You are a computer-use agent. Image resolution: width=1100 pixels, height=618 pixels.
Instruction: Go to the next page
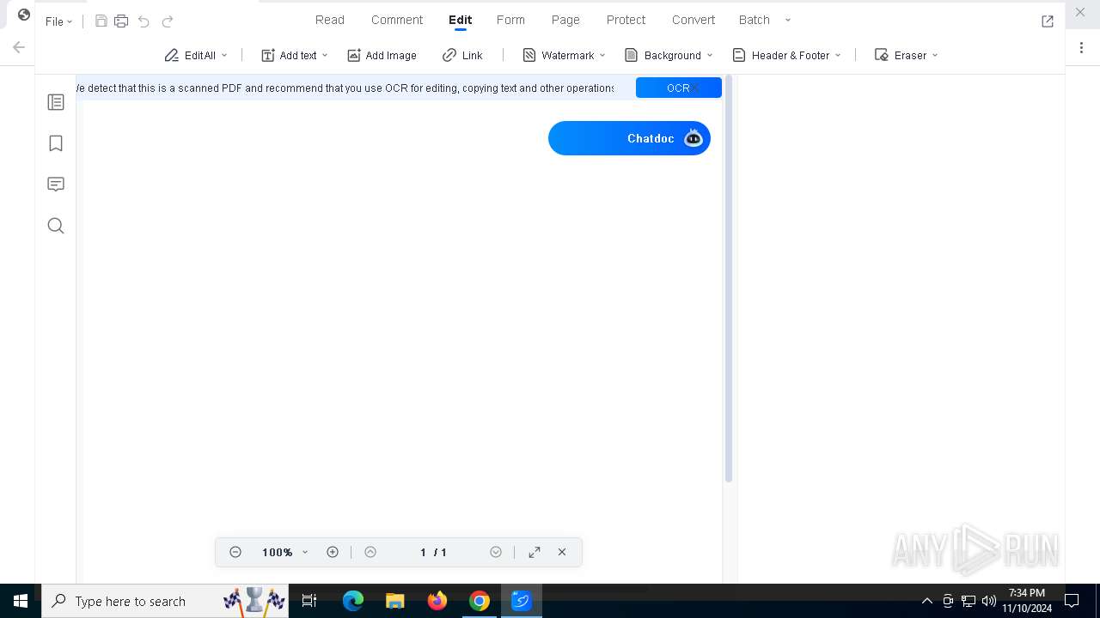click(x=496, y=552)
